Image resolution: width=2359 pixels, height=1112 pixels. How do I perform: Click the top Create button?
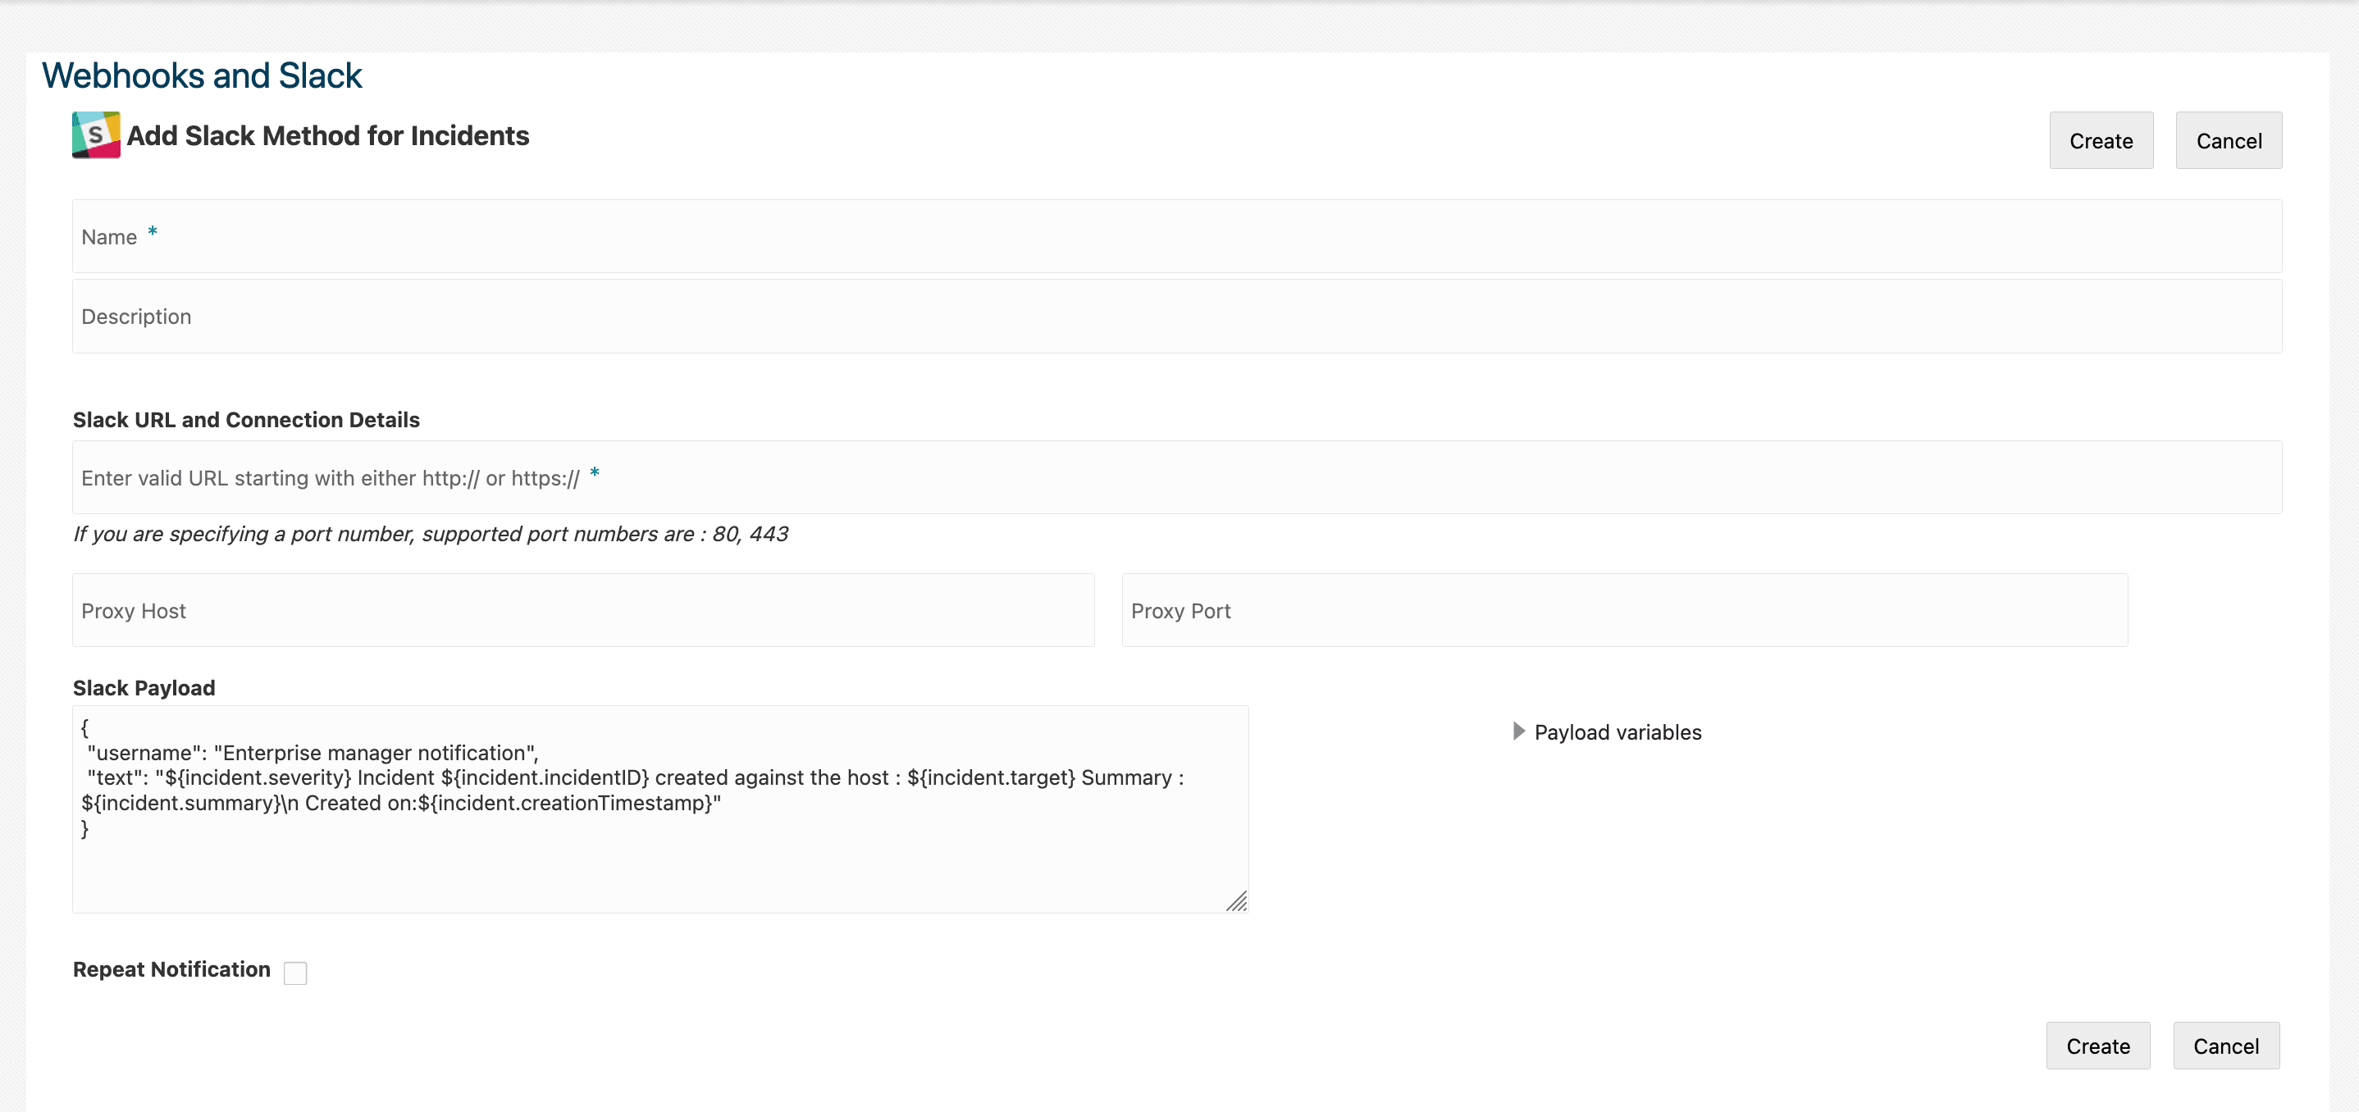coord(2100,141)
